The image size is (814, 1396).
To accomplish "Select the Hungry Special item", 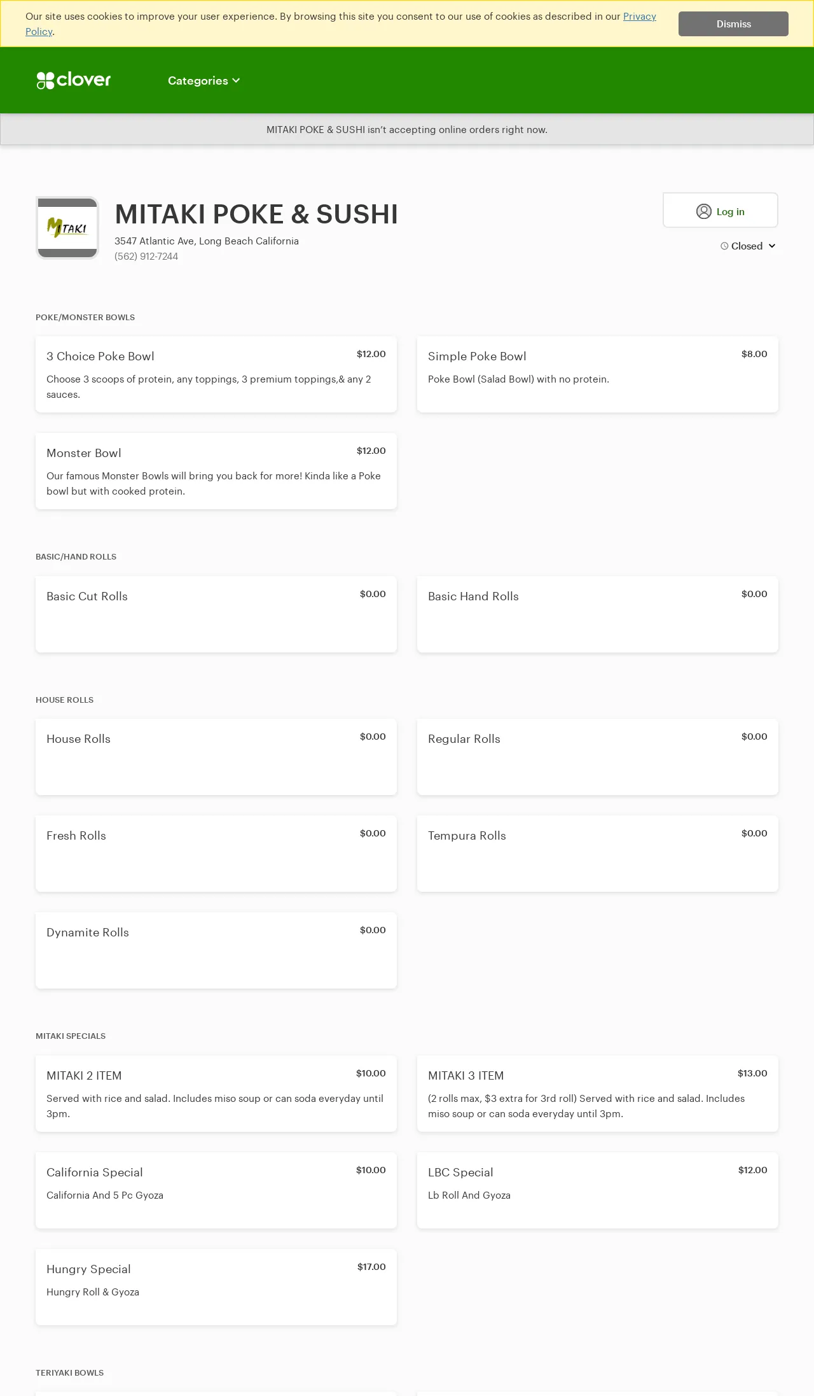I will point(216,1287).
